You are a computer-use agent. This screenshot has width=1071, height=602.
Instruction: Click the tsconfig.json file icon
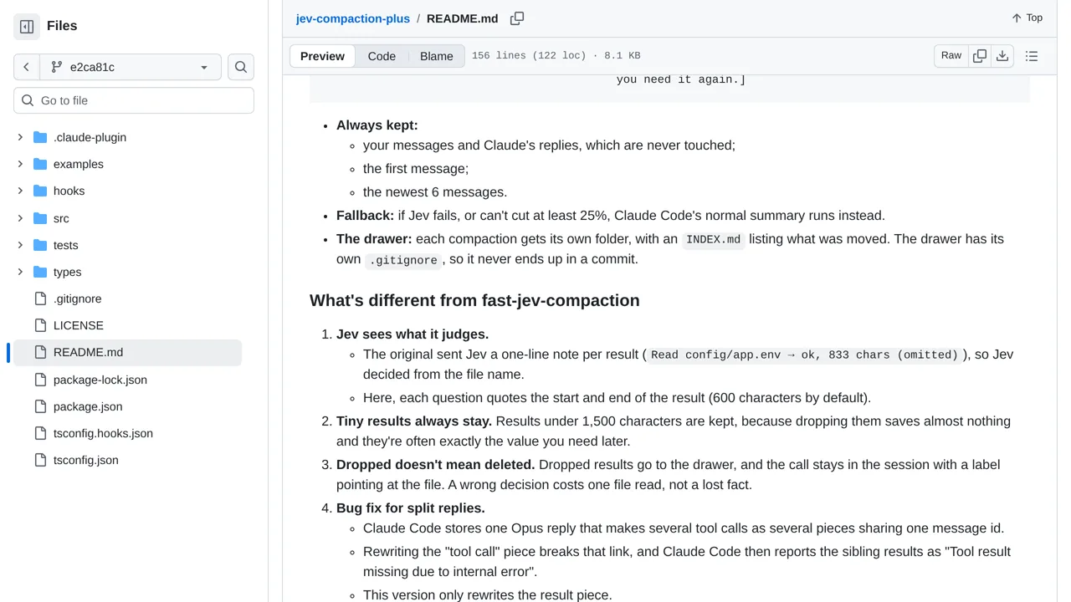(x=40, y=460)
